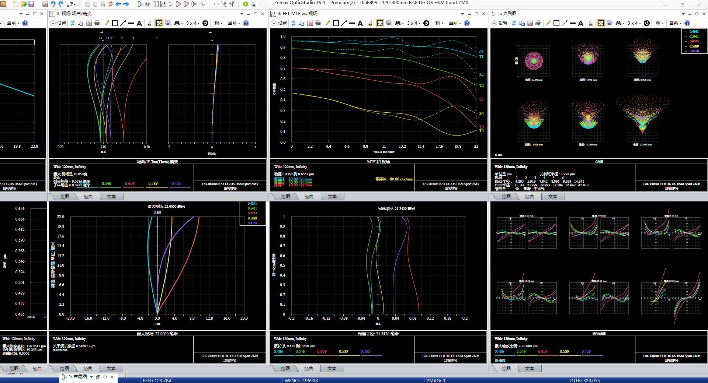Click EFFL: 123.784 status bar entry

point(157,380)
